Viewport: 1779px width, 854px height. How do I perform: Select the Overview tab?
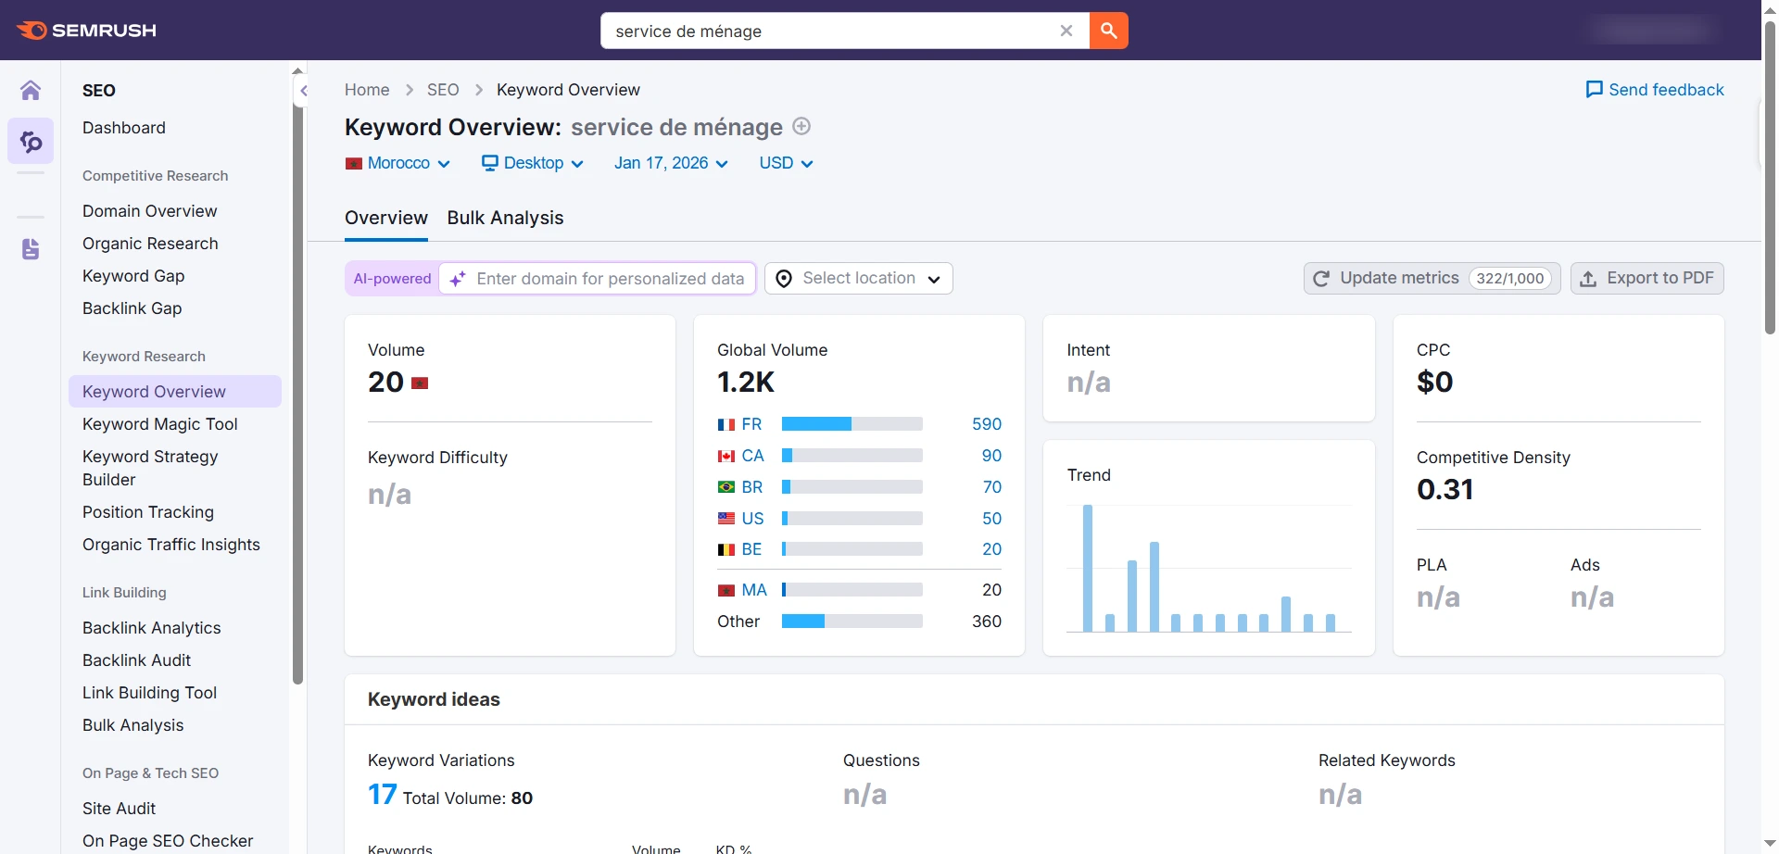[385, 218]
